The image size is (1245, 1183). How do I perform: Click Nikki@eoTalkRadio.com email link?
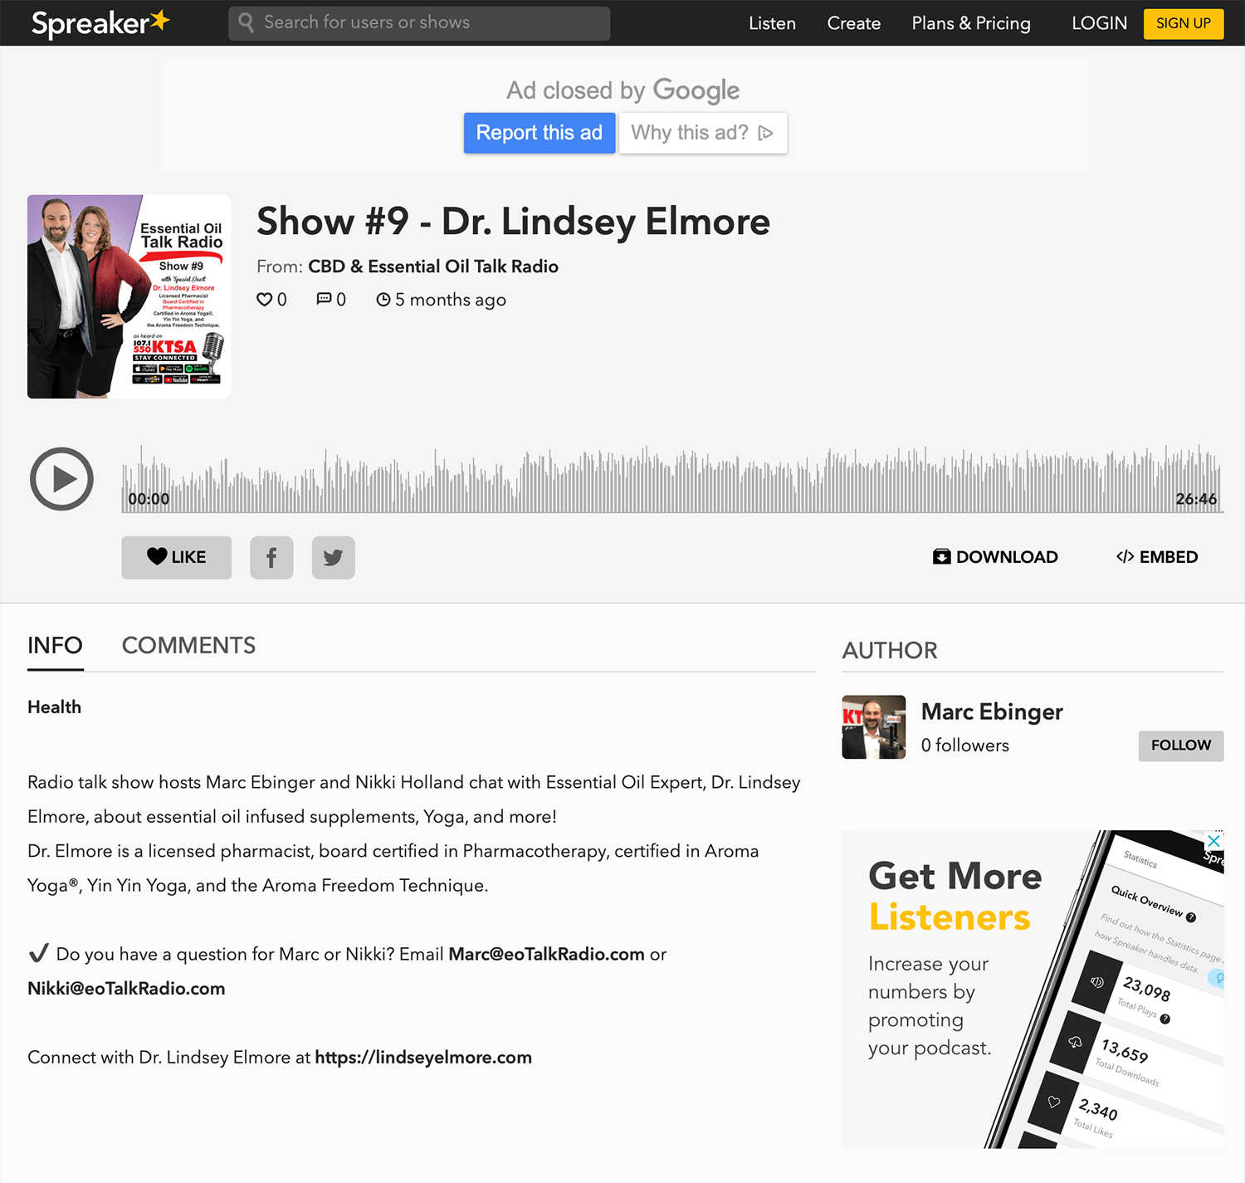pos(126,989)
